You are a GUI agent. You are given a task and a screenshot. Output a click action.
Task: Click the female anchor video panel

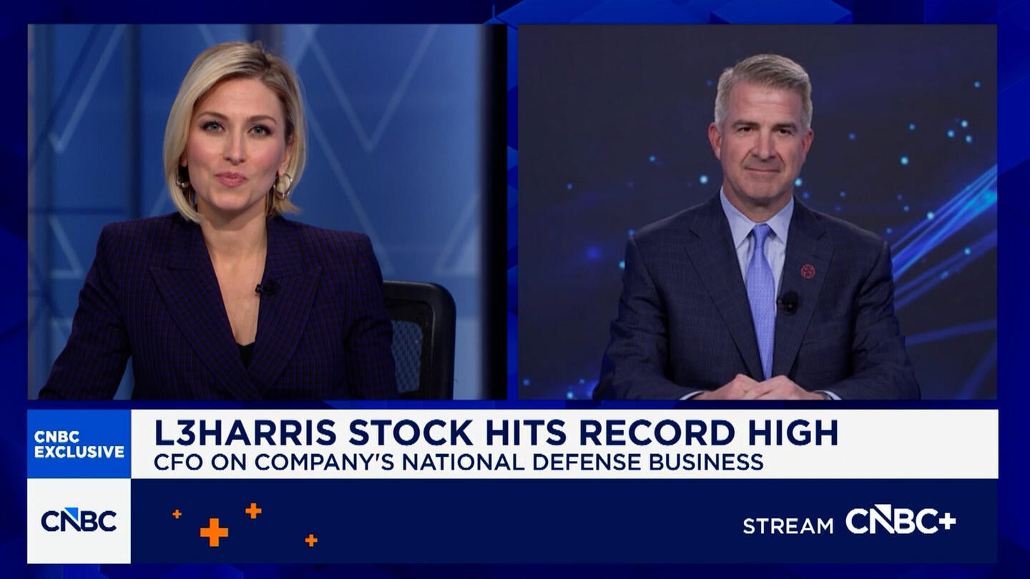[267, 212]
